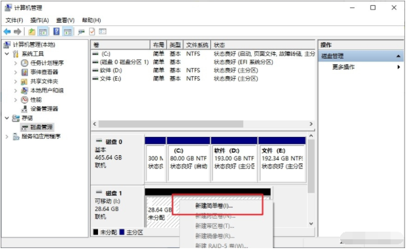Open the 帮助(H) menu
Viewport: 407px width, 250px height.
click(92, 20)
